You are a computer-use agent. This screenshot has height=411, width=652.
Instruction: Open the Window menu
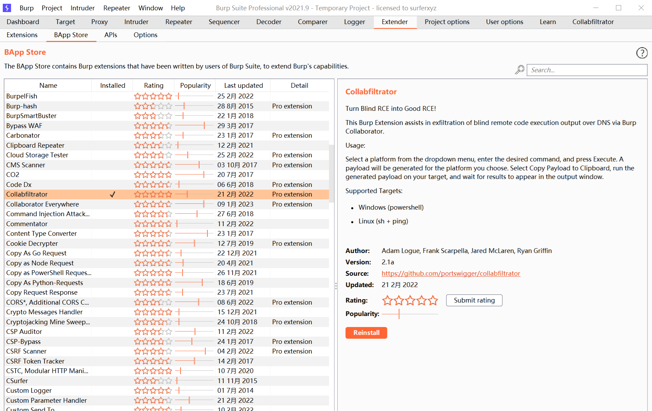pyautogui.click(x=151, y=8)
